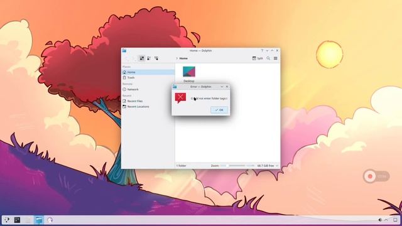The width and height of the screenshot is (402, 226).
Task: Click the Desktop folder name label
Action: click(189, 81)
